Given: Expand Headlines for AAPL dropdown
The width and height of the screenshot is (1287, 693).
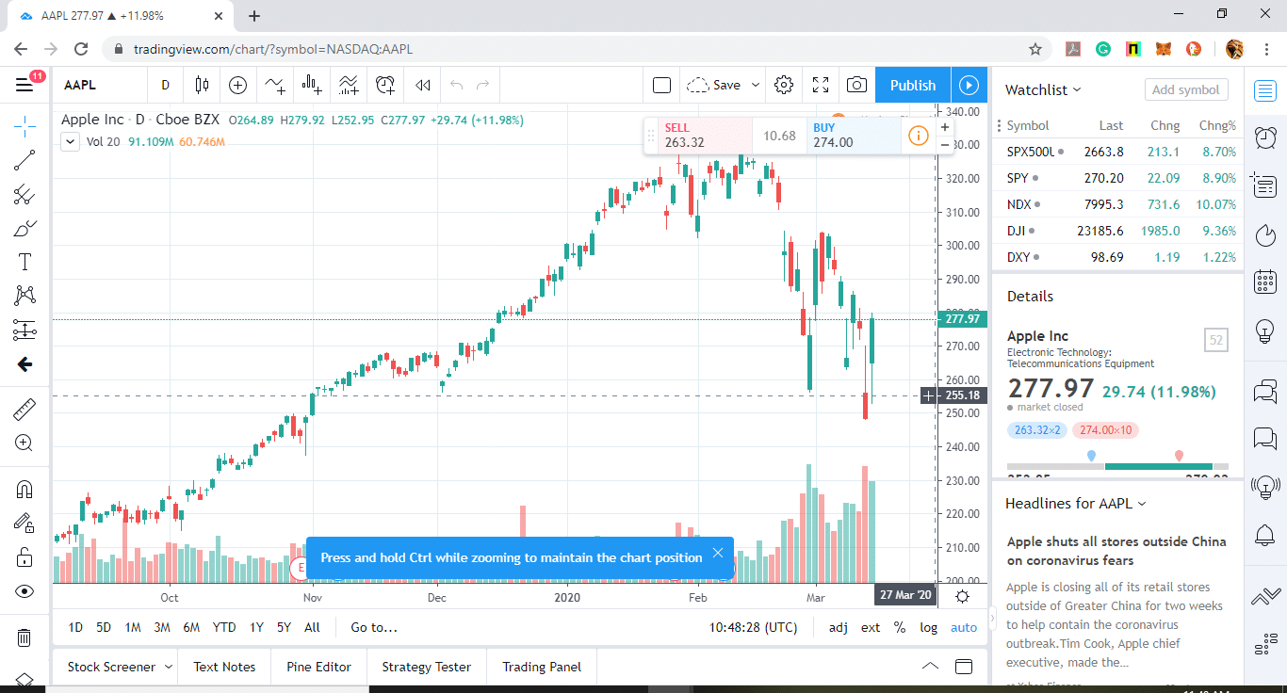Looking at the screenshot, I should [x=1076, y=504].
